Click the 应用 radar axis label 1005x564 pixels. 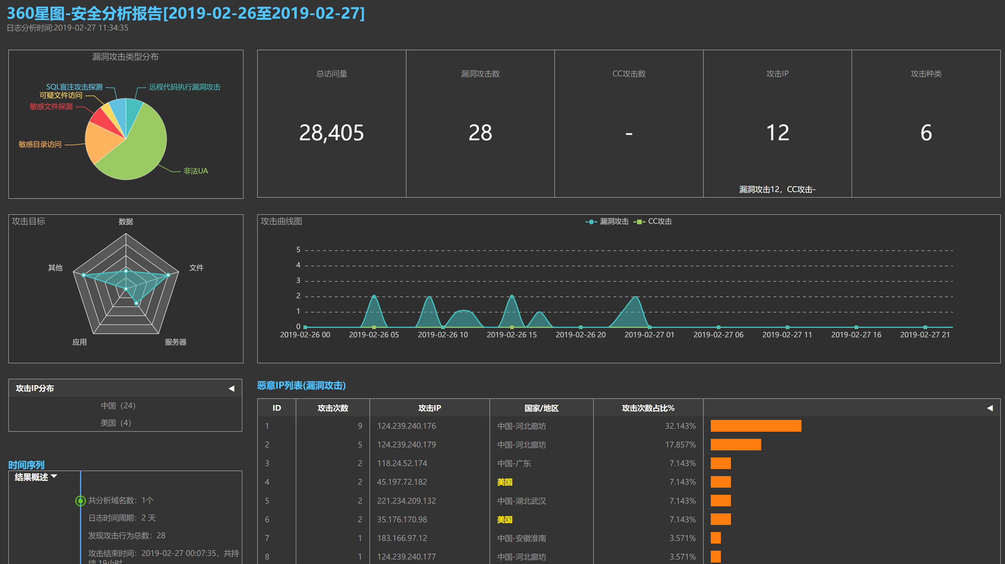(x=79, y=342)
